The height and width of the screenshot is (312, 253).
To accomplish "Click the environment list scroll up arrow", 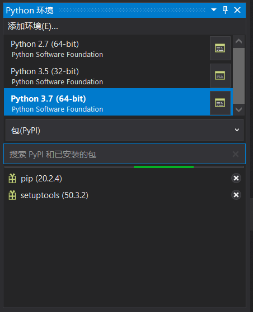I will point(238,41).
